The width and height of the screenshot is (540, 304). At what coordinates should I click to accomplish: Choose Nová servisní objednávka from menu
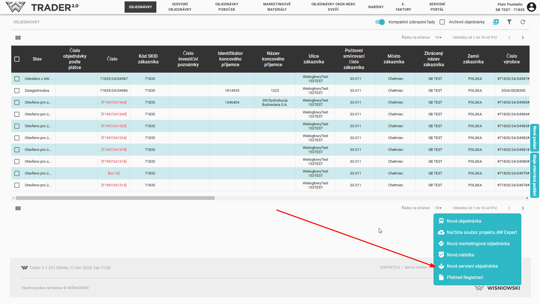[472, 266]
